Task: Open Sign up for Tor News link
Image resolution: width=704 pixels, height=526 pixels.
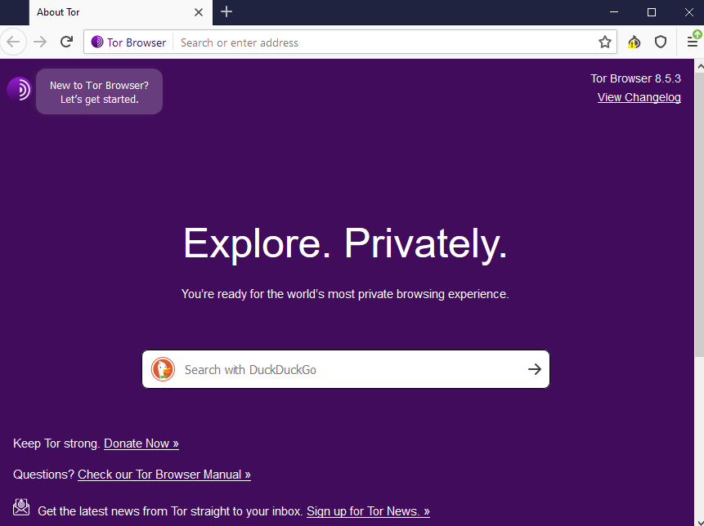Action: (x=368, y=511)
